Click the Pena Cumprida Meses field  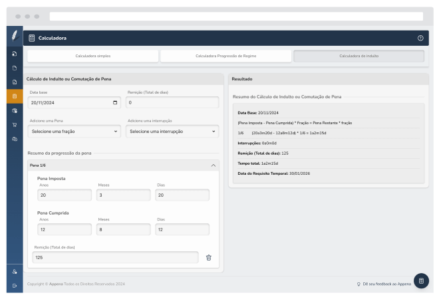122,229
